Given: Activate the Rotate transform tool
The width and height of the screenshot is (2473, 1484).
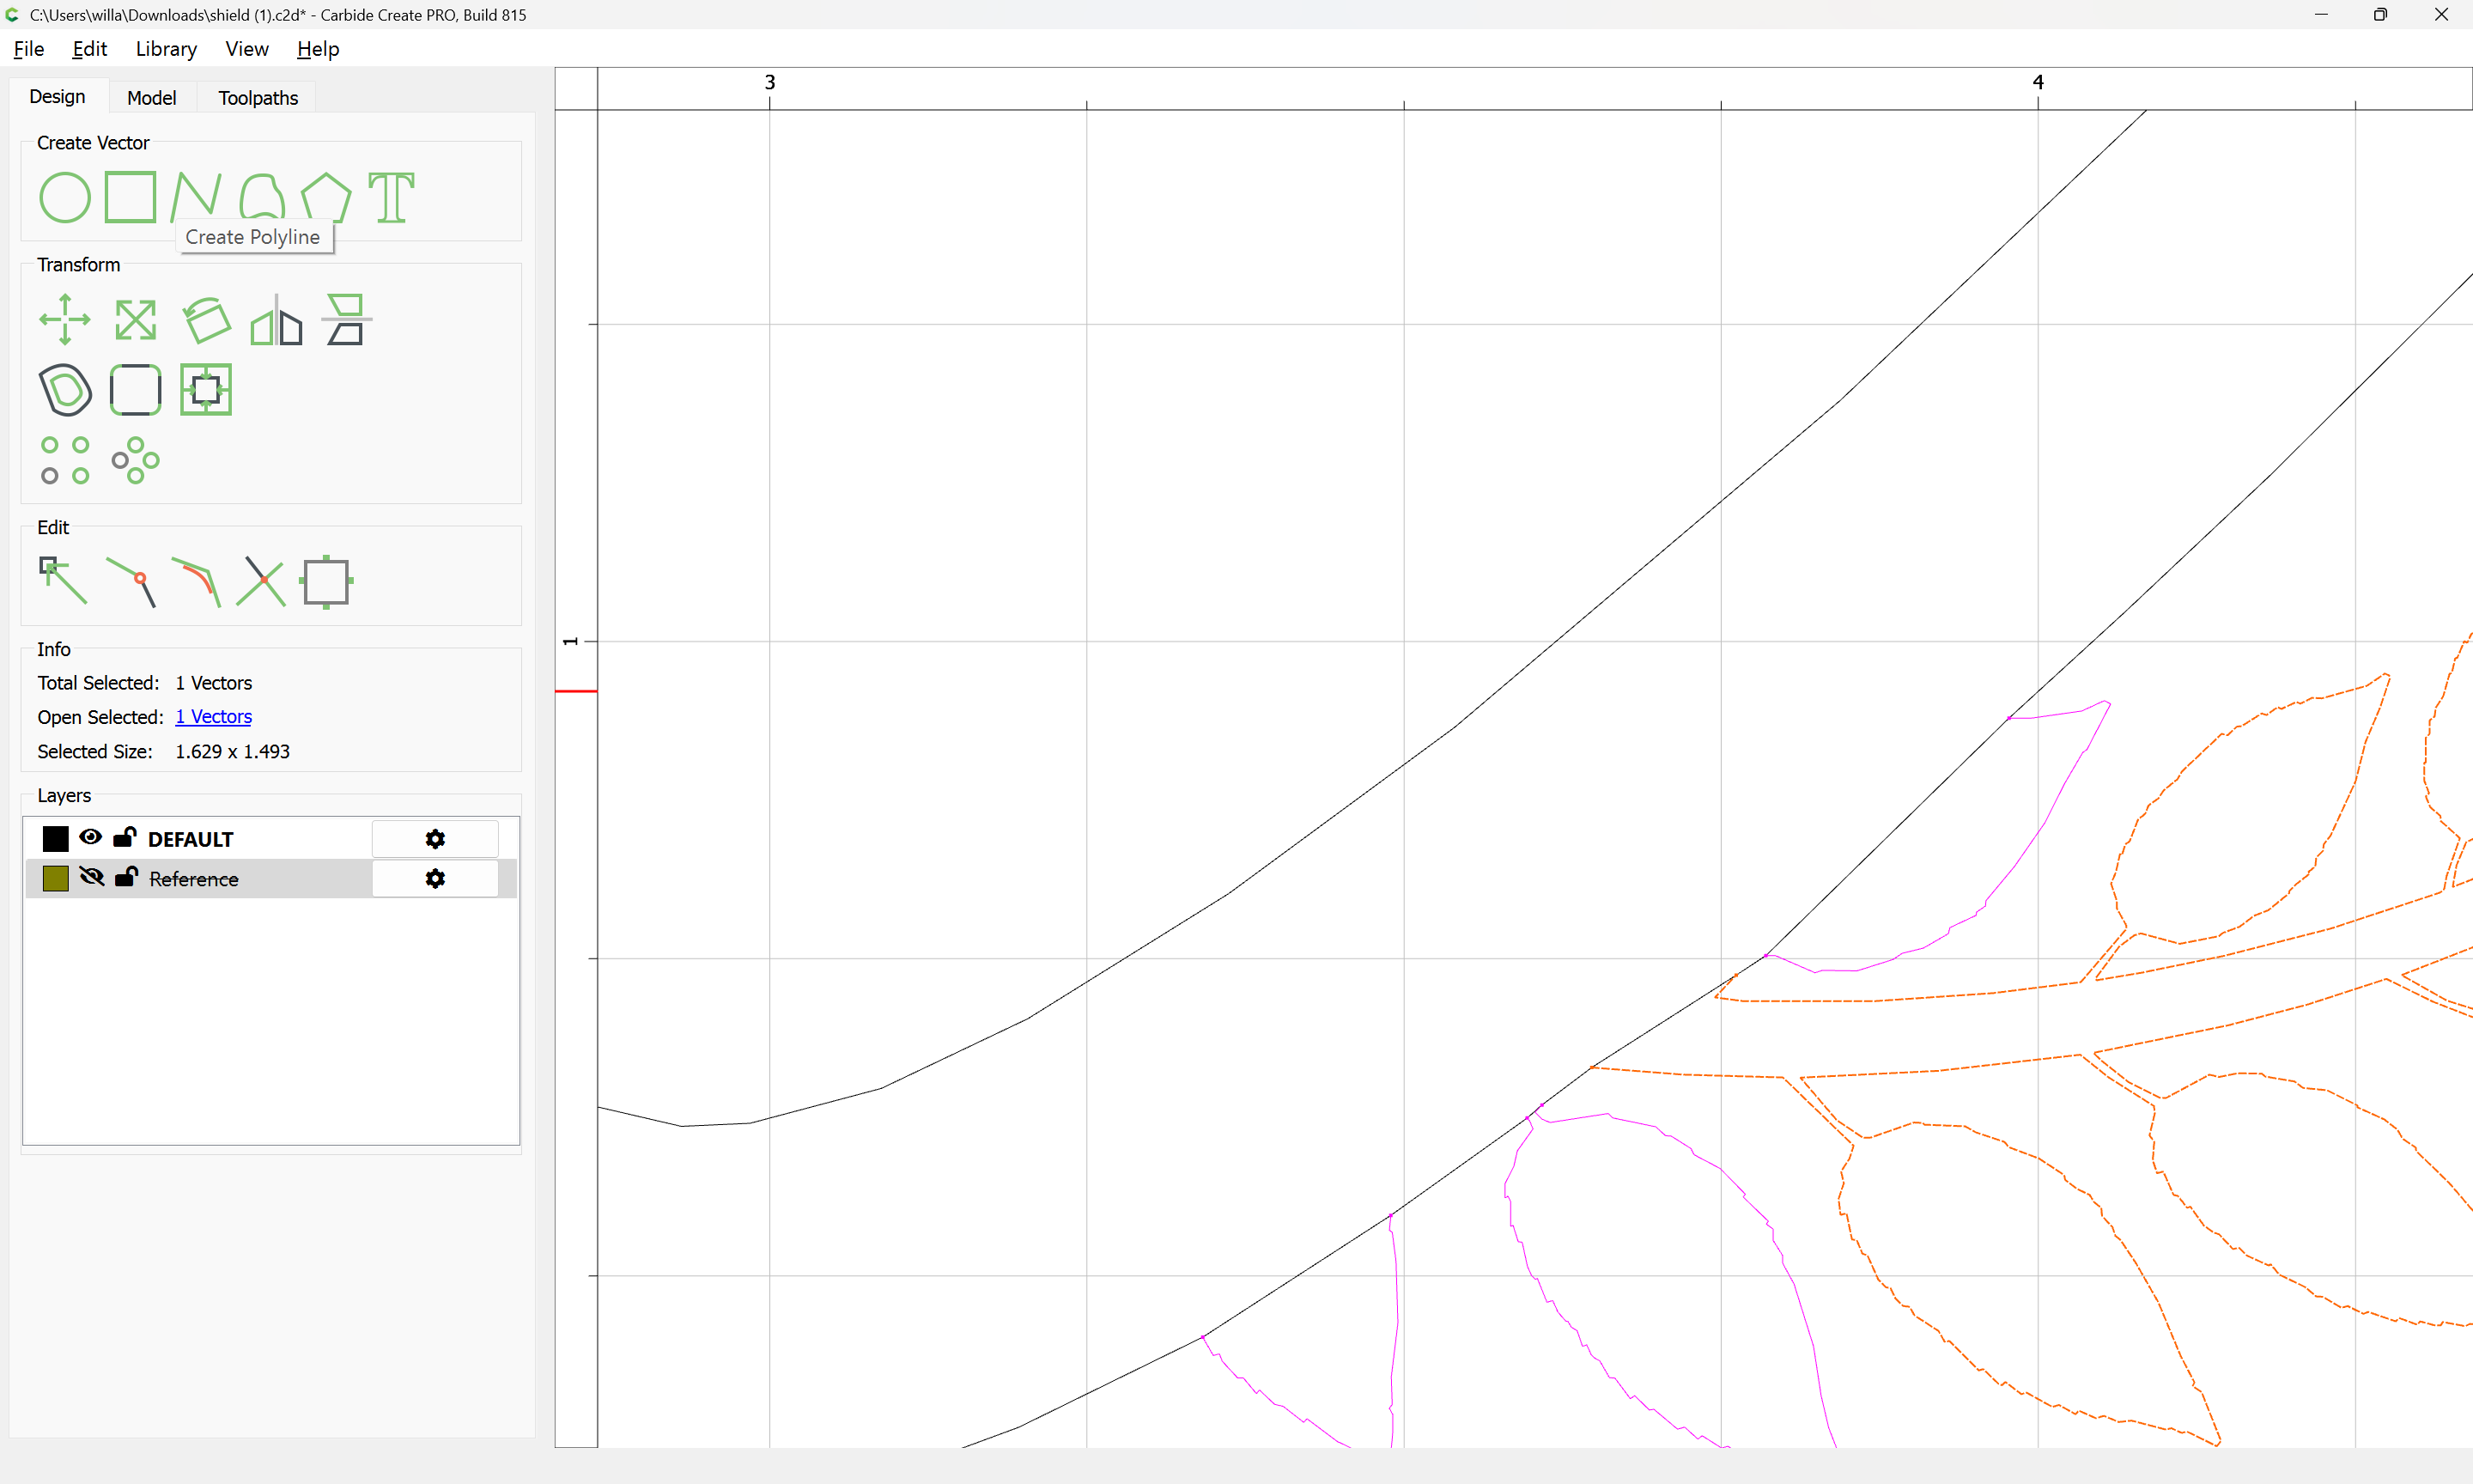Looking at the screenshot, I should [x=206, y=320].
